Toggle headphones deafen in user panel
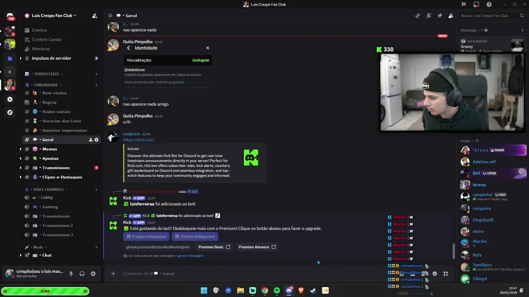 click(x=82, y=273)
